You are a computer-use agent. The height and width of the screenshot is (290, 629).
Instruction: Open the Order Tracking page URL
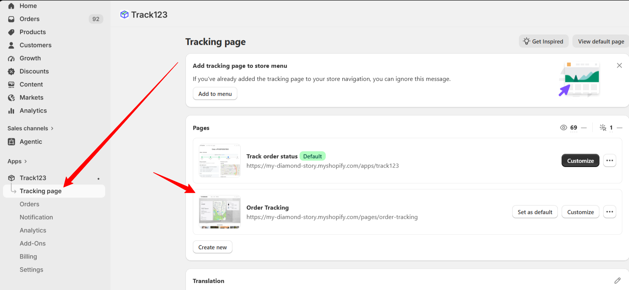[x=332, y=217]
